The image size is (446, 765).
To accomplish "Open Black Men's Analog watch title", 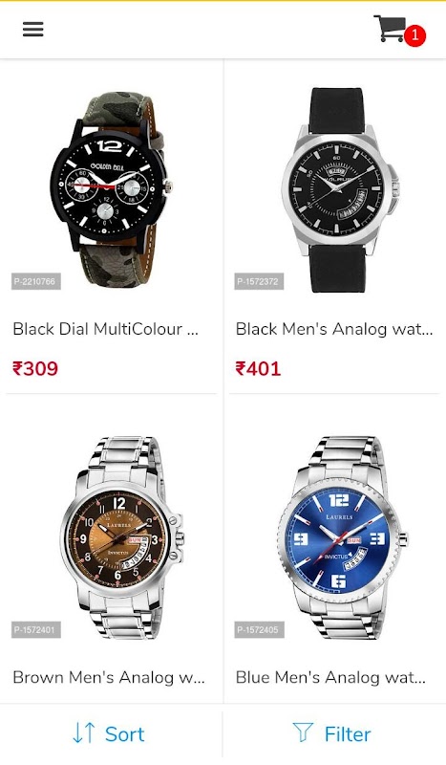I will coord(334,329).
